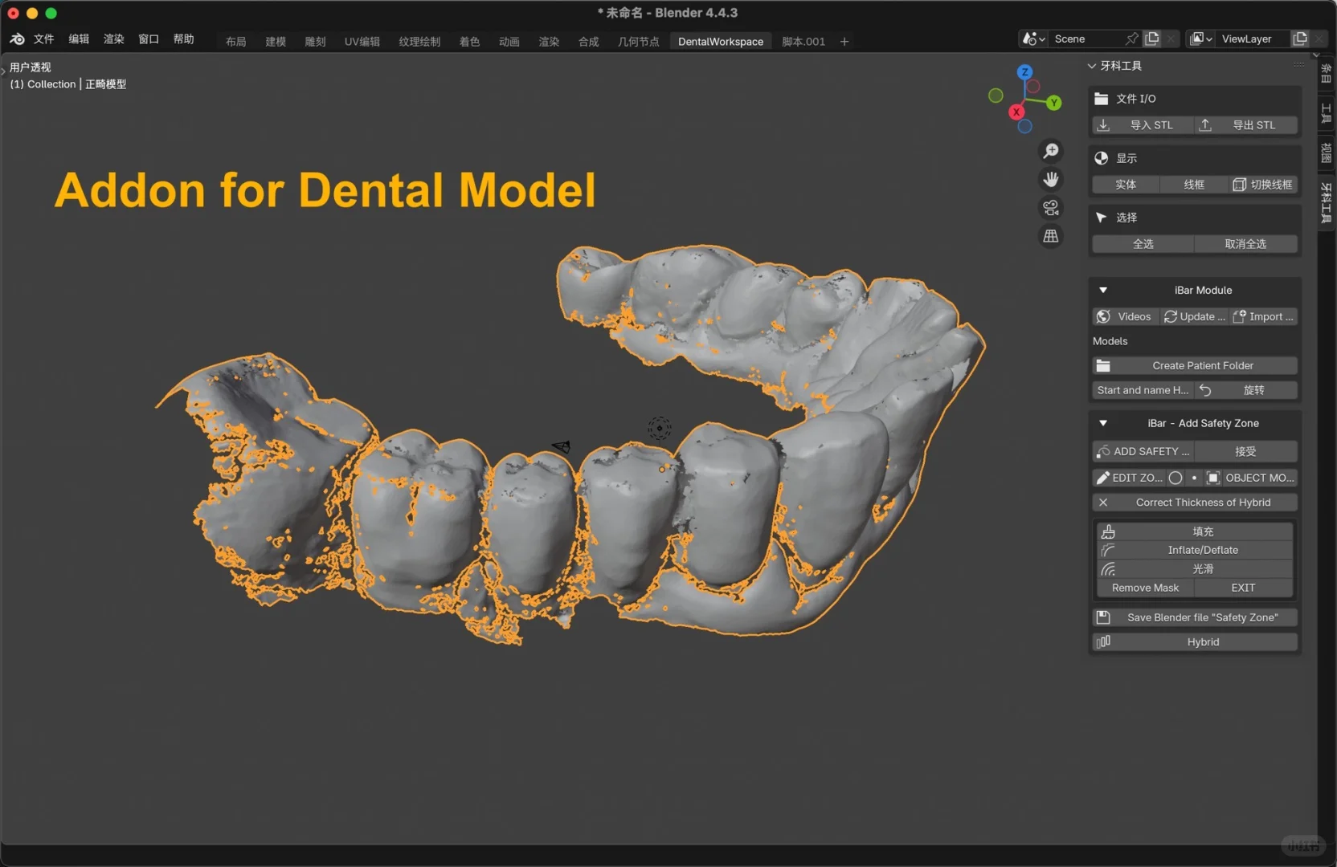Open the 条目 sidebar tab
Image resolution: width=1337 pixels, height=867 pixels.
tap(1327, 74)
